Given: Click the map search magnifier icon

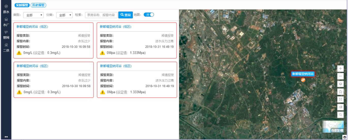Looking at the screenshot, I should [x=341, y=115].
